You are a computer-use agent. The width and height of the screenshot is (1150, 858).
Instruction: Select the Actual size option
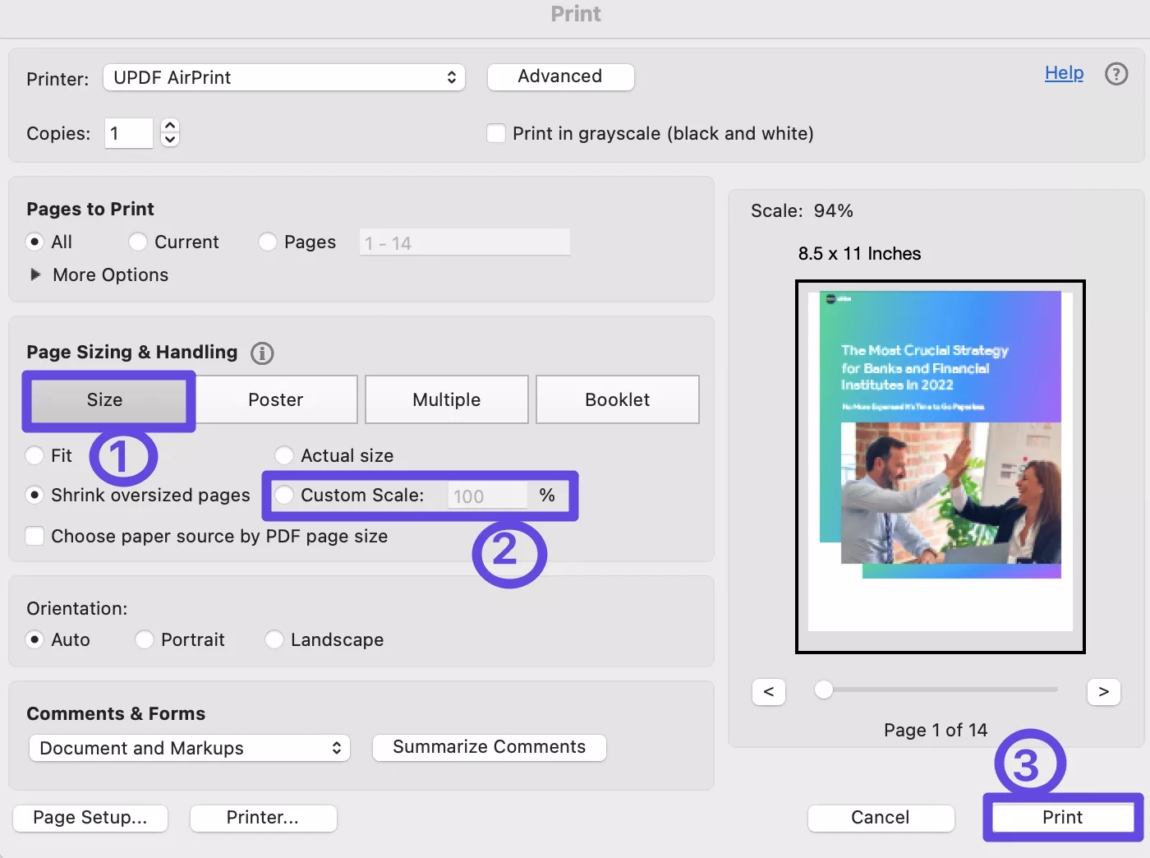283,454
